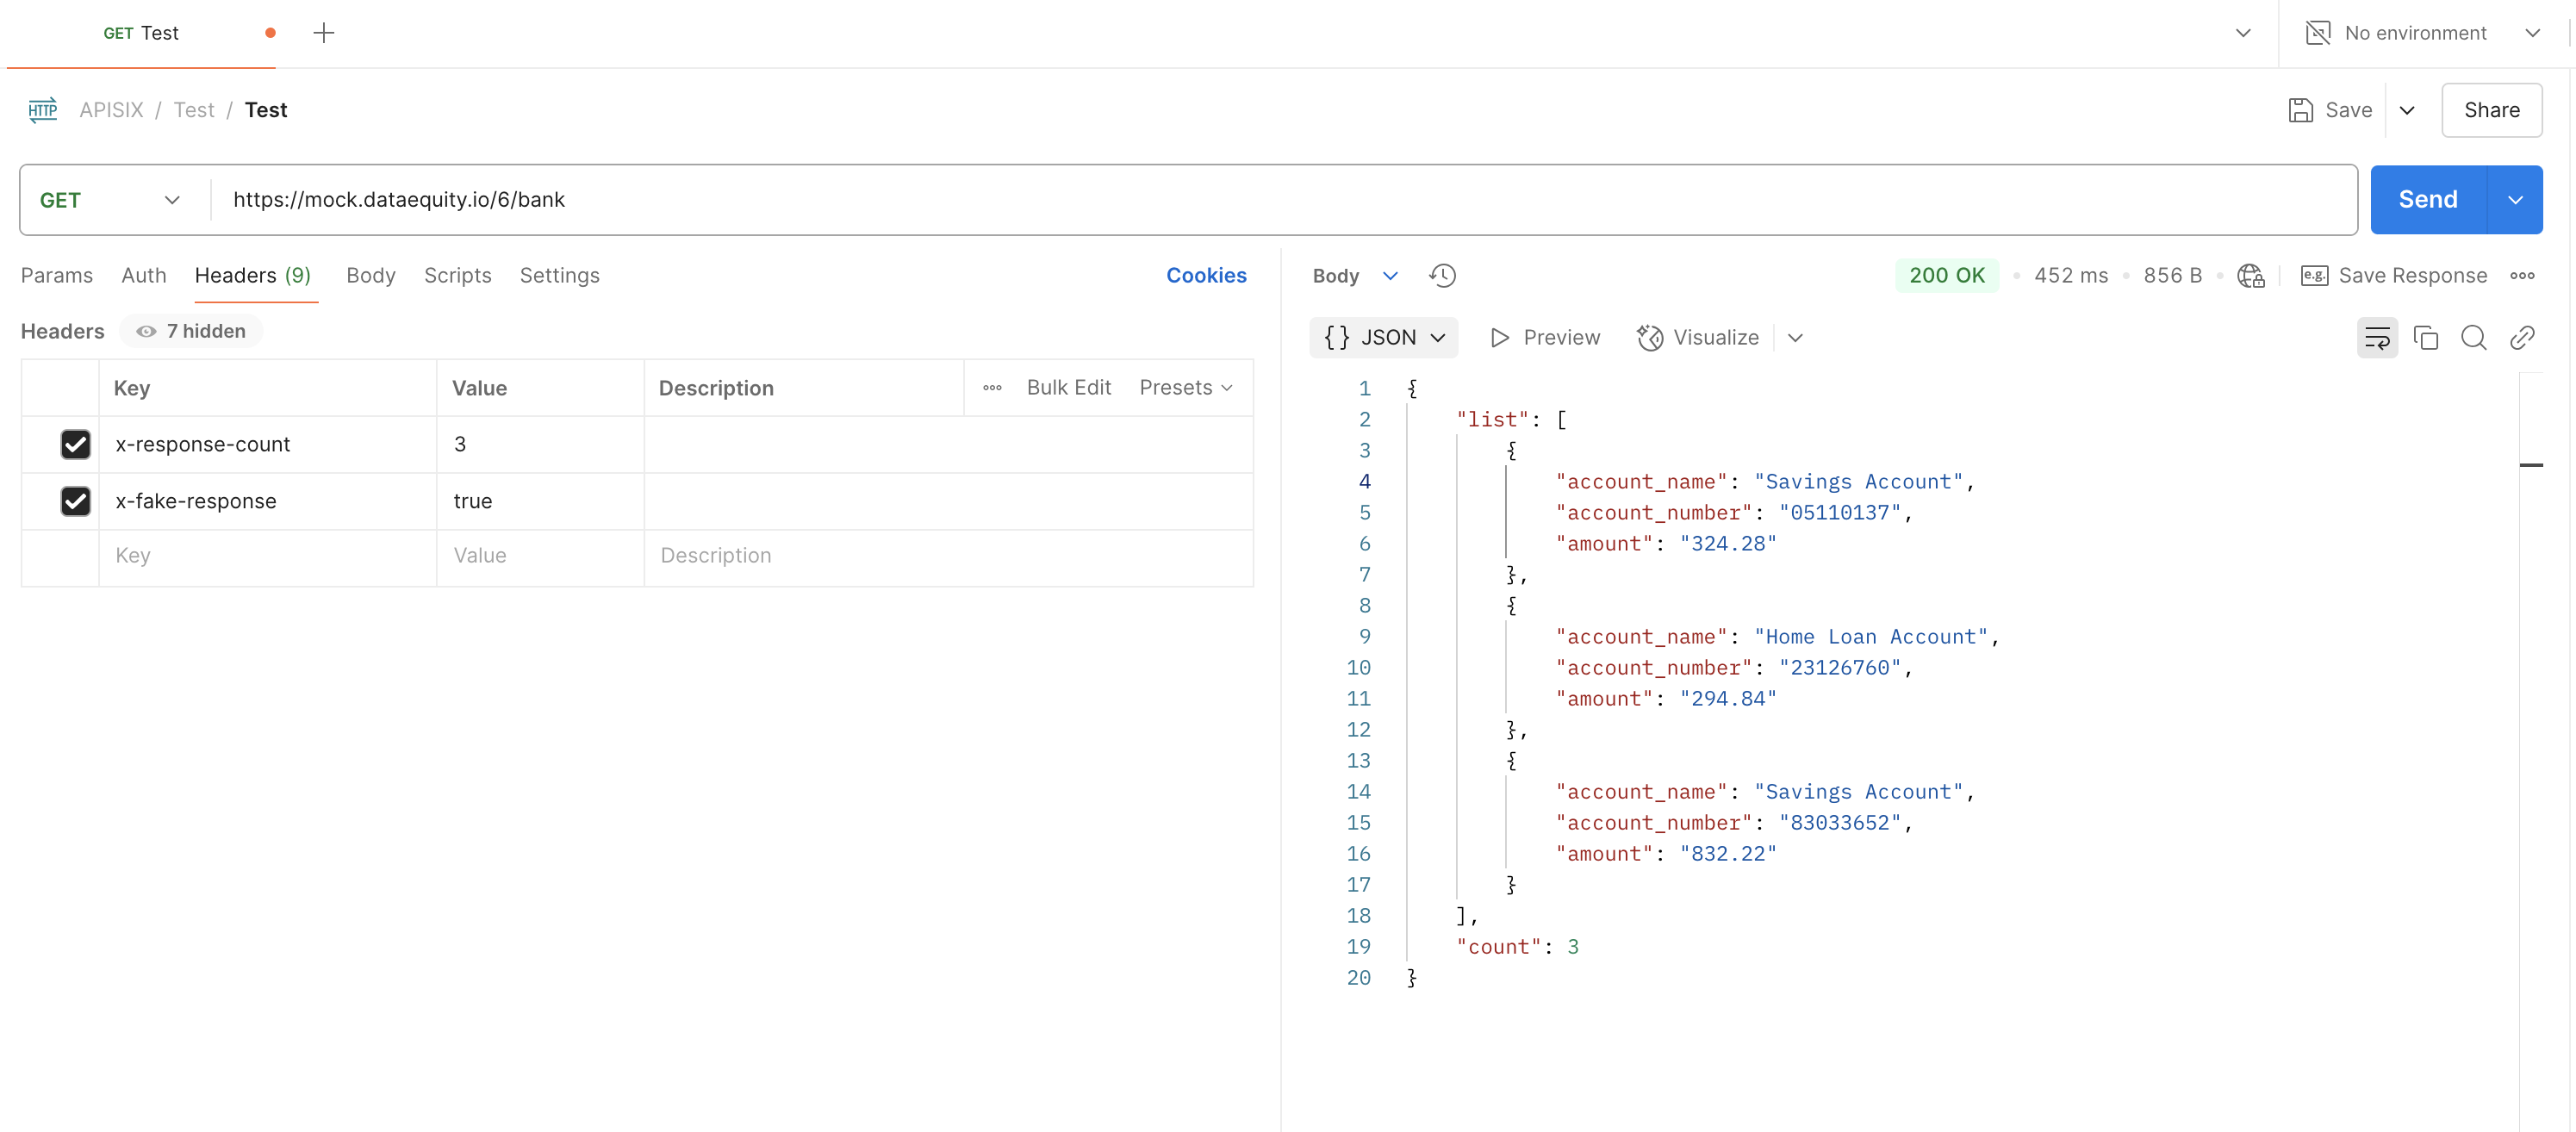
Task: Click the Share button
Action: [x=2491, y=110]
